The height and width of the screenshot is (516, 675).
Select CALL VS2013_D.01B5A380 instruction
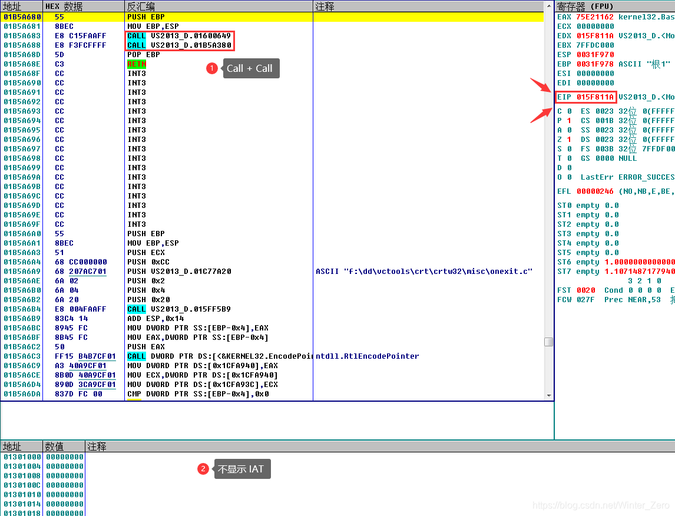tap(179, 45)
